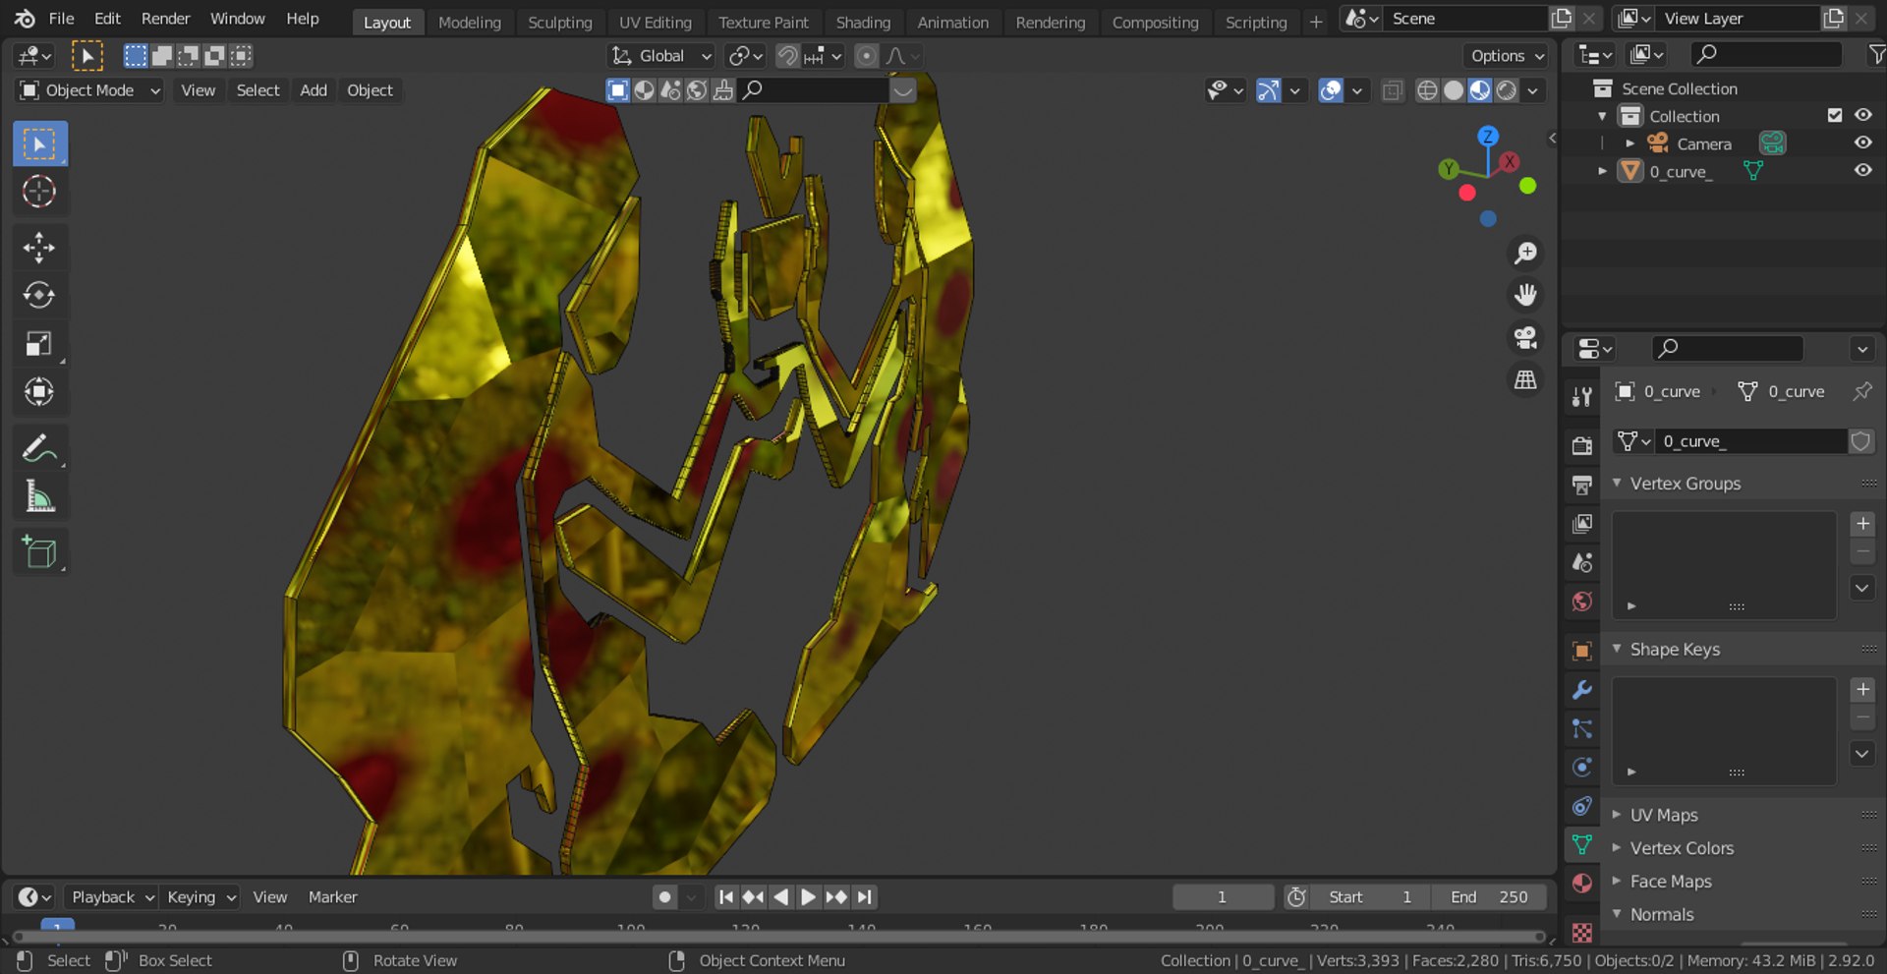Image resolution: width=1887 pixels, height=974 pixels.
Task: Jump to the animation end frame
Action: tap(864, 896)
